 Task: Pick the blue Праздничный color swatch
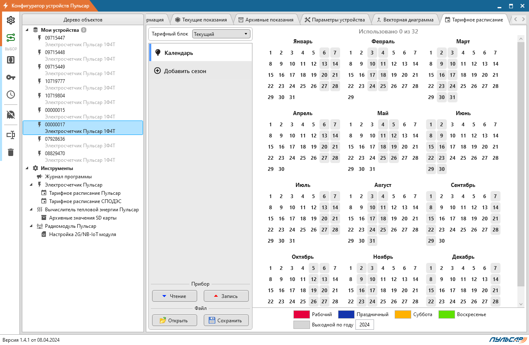pos(346,314)
